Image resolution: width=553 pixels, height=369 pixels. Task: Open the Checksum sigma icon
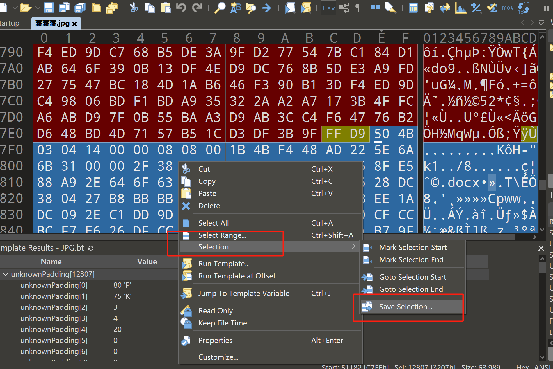pos(492,8)
